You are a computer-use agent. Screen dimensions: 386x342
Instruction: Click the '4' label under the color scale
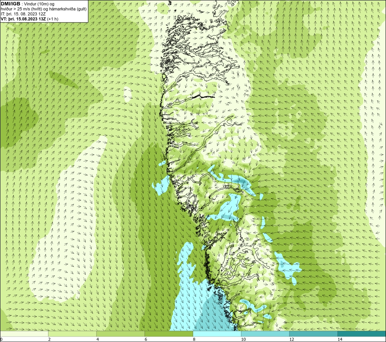tap(98, 339)
